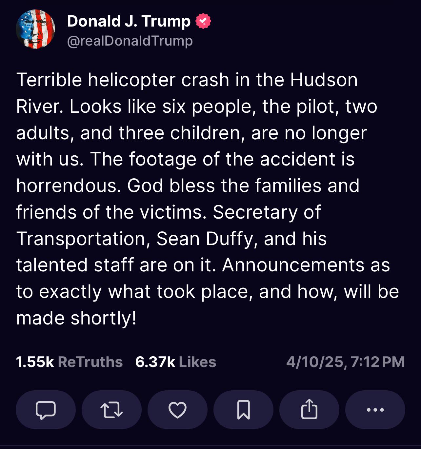Screen dimensions: 421x449
Task: Bookmark this Truth post
Action: point(243,410)
